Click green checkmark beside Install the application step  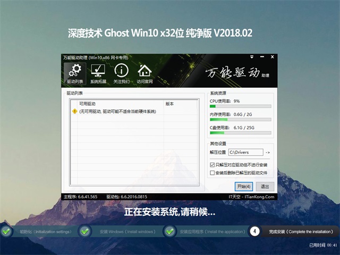pyautogui.click(x=170, y=232)
